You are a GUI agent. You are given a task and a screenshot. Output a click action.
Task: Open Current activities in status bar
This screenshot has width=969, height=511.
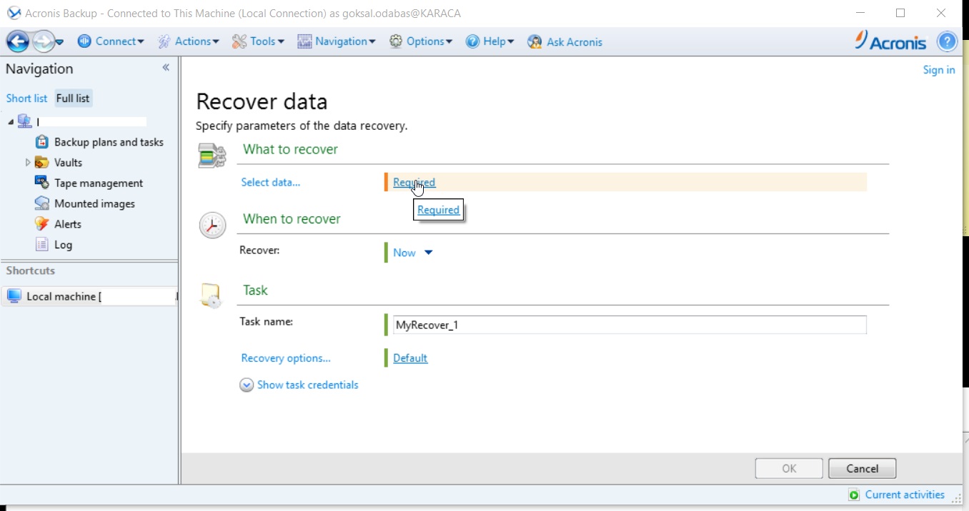click(x=905, y=495)
